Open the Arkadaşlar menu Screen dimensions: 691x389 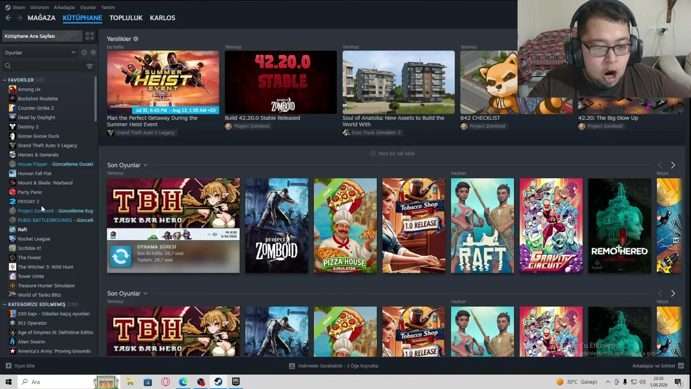(65, 8)
